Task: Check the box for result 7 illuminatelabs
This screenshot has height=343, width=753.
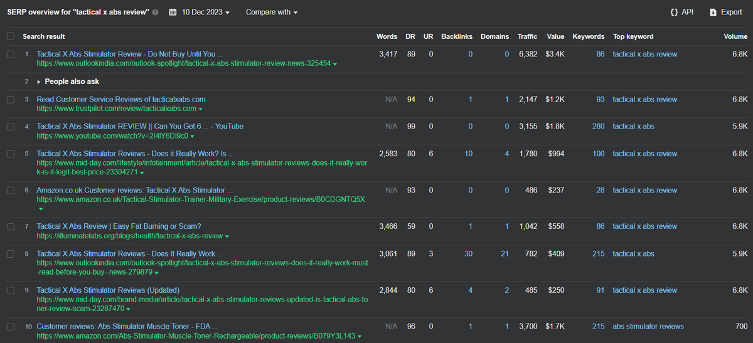Action: 10,226
